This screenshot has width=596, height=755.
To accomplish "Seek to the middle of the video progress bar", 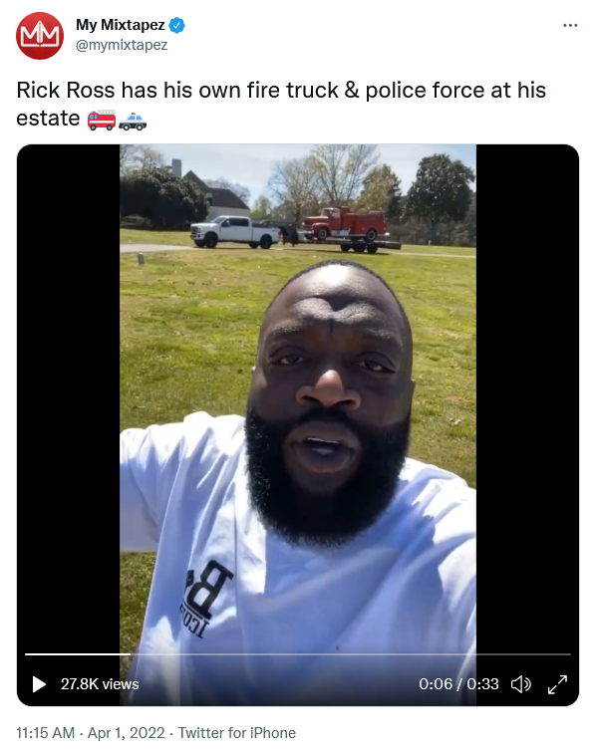I will pos(298,653).
